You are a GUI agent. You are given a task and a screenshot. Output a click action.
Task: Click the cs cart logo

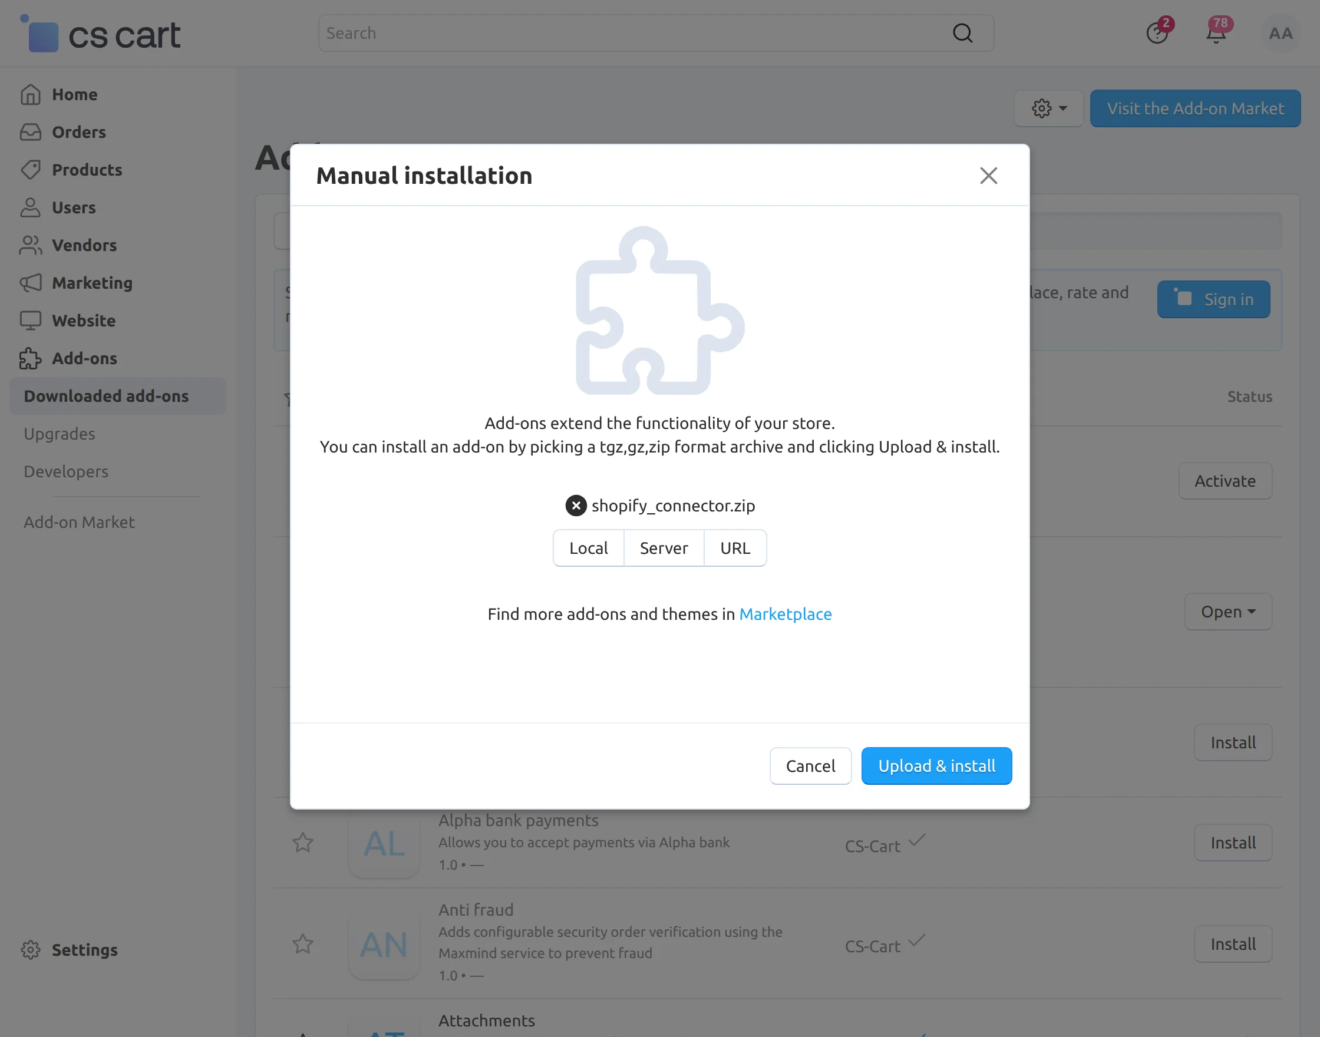pyautogui.click(x=102, y=35)
